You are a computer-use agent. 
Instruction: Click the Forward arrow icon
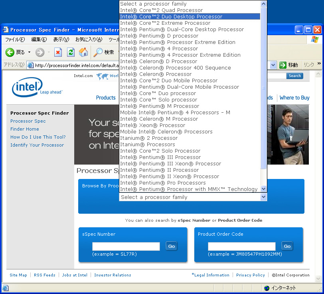(x=40, y=52)
